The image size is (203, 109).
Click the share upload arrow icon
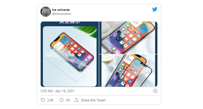(76, 100)
